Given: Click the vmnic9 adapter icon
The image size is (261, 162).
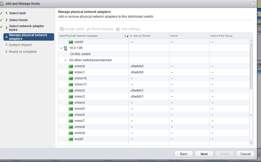Looking at the screenshot, I should pos(71,133).
